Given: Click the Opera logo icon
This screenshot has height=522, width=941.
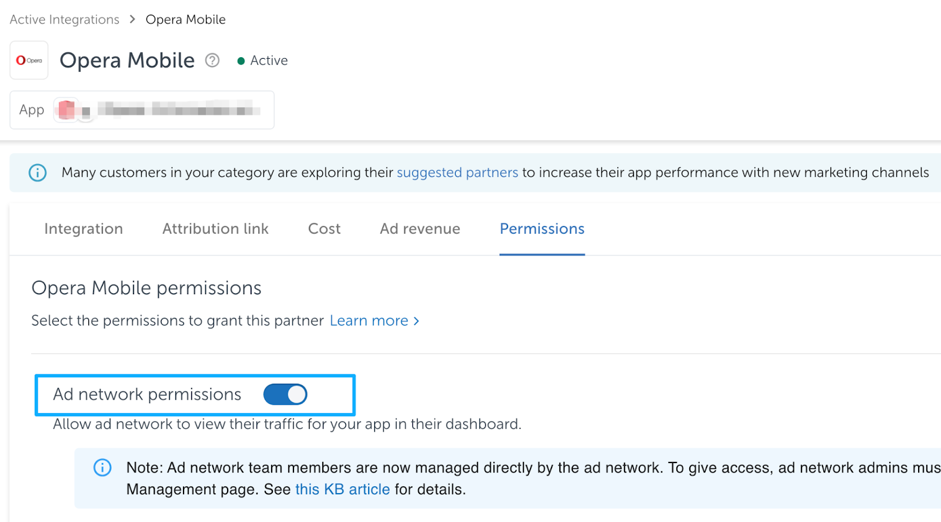Looking at the screenshot, I should (29, 61).
